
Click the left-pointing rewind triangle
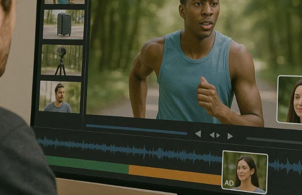[x=198, y=134]
